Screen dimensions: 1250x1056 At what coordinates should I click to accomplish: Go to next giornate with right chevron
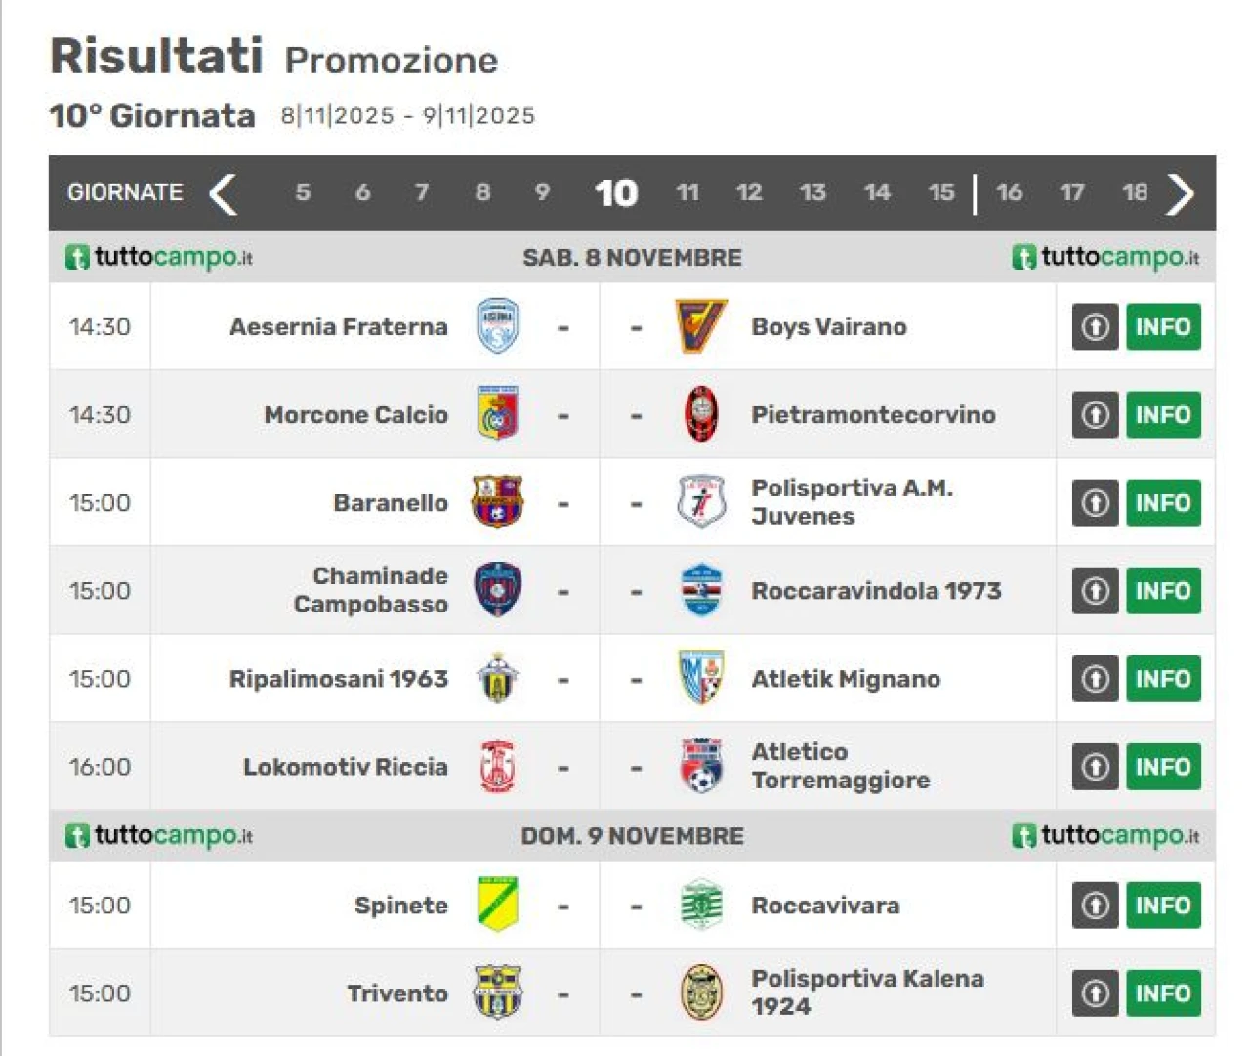tap(1181, 193)
